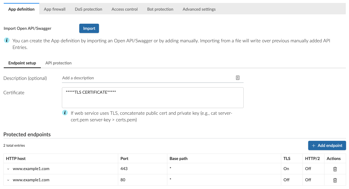This screenshot has width=349, height=189.
Task: Click the HTTP host column header
Action: coord(16,158)
